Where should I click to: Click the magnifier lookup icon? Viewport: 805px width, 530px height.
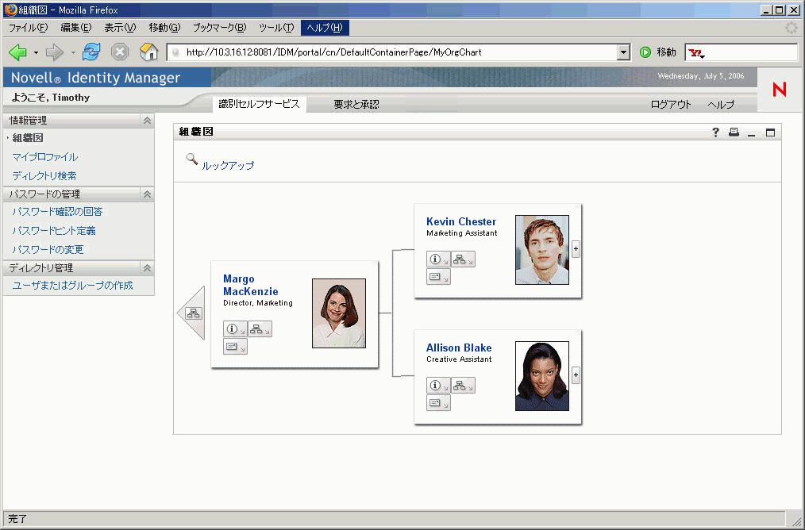tap(192, 159)
